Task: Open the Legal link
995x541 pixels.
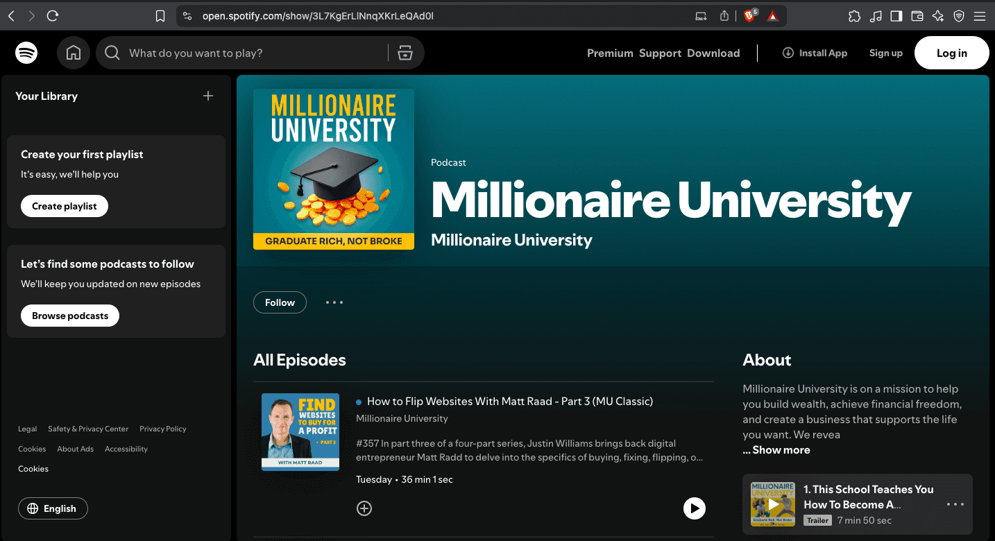Action: 28,429
